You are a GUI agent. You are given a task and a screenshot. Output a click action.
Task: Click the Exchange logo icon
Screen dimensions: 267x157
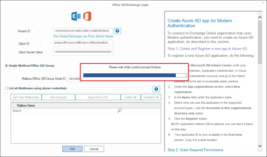click(x=76, y=16)
